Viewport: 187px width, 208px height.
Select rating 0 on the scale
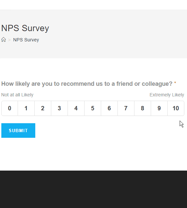point(10,108)
